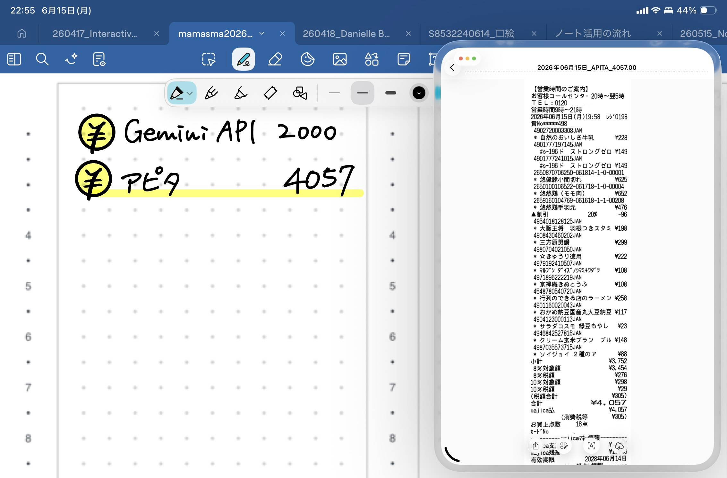727x478 pixels.
Task: Click the yen sticker beside Gemini API
Action: click(x=97, y=133)
